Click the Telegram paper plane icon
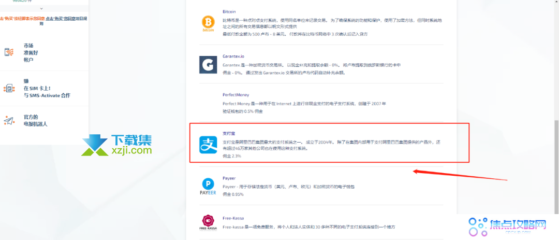 click(x=9, y=121)
